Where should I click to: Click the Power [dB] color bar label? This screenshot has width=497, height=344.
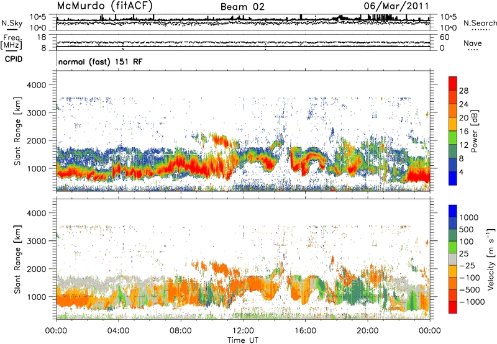pos(474,131)
